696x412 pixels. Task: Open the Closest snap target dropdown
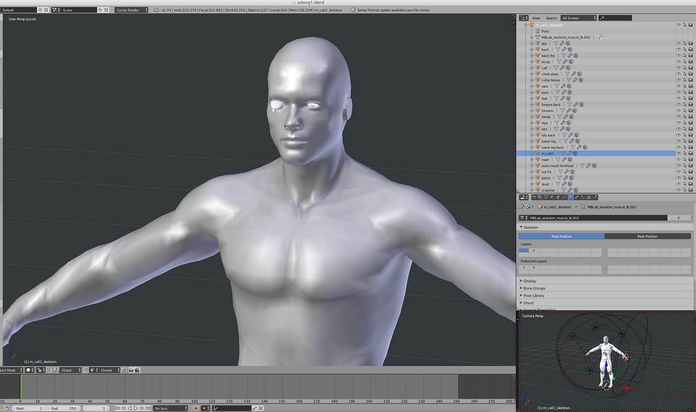[x=110, y=370]
